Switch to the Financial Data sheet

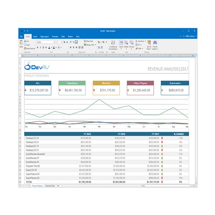click(x=50, y=186)
